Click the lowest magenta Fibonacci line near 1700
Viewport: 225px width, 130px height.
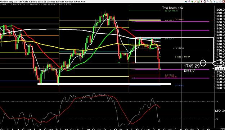(172, 78)
